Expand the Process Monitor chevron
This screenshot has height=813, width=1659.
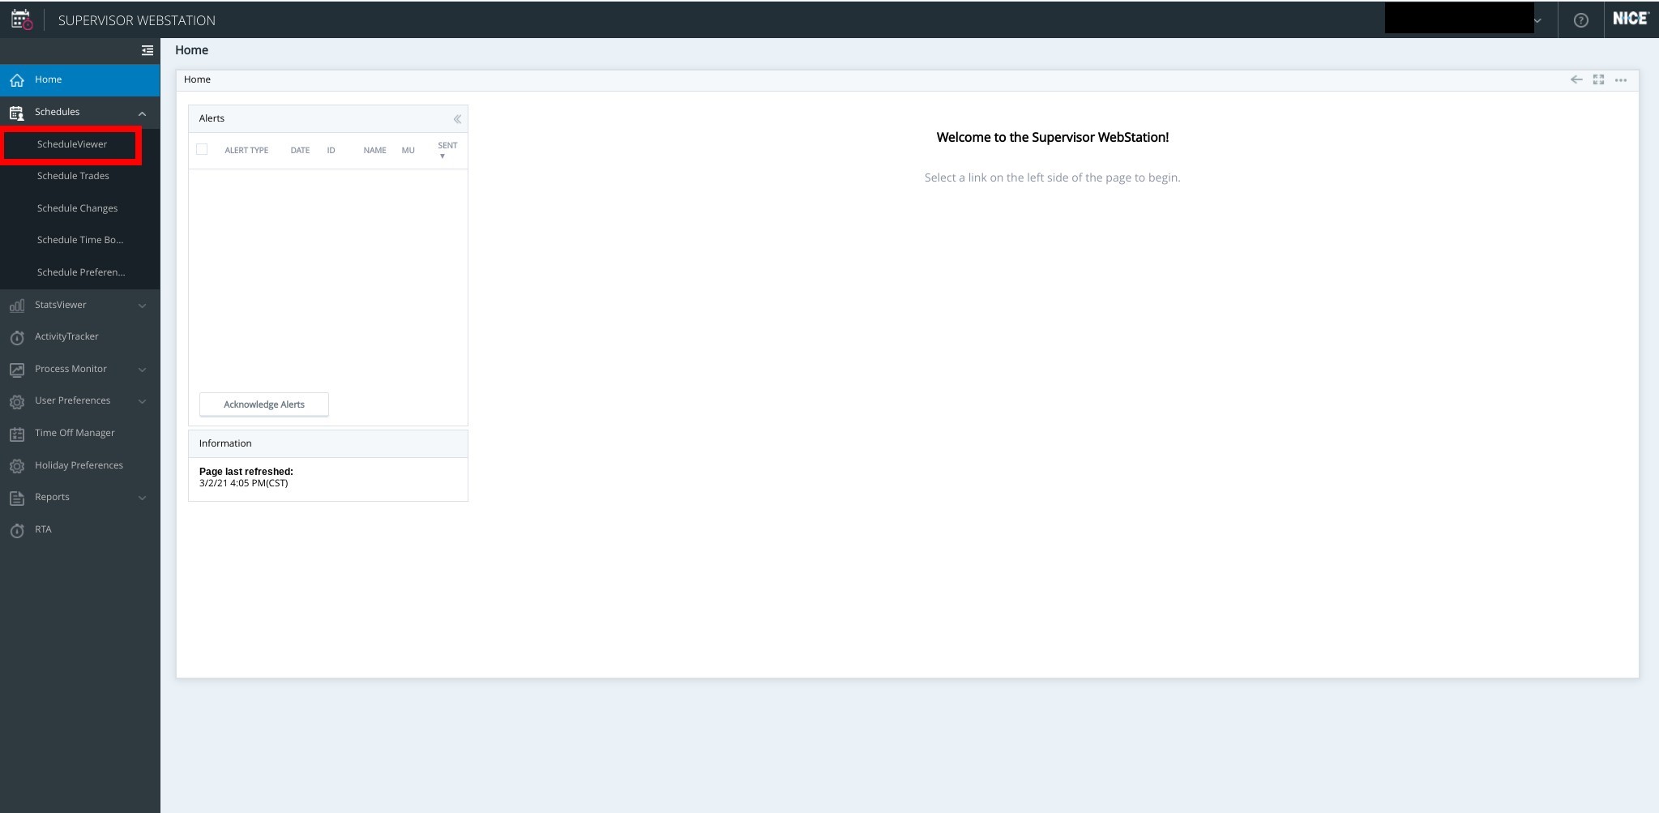[x=143, y=370]
